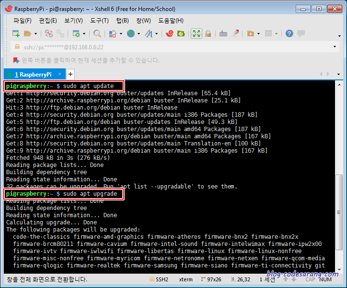347x288 pixels.
Task: Click tab scroll right arrow
Action: coord(328,74)
